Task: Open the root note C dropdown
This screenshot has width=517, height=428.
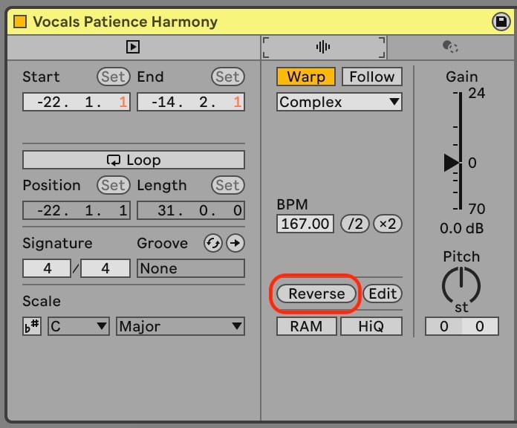Action: click(x=79, y=326)
